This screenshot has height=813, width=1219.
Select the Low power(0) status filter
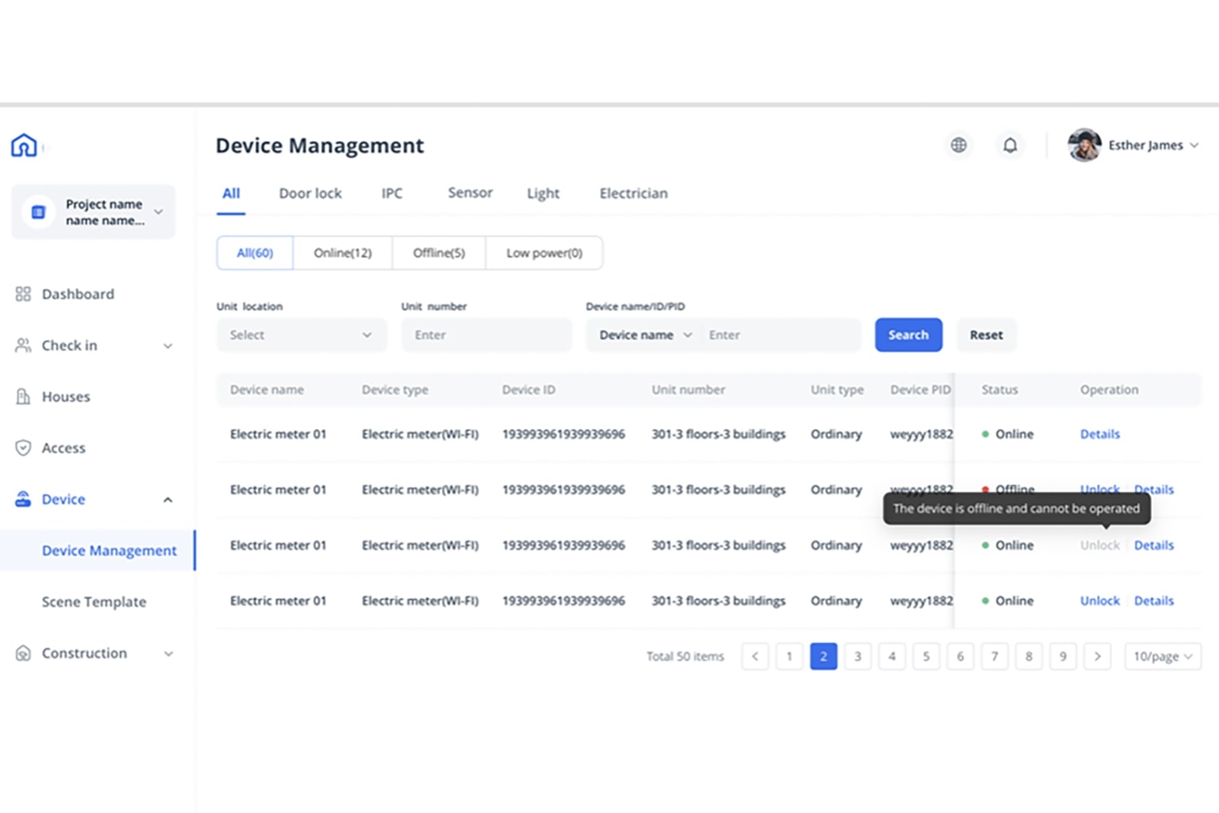(544, 253)
